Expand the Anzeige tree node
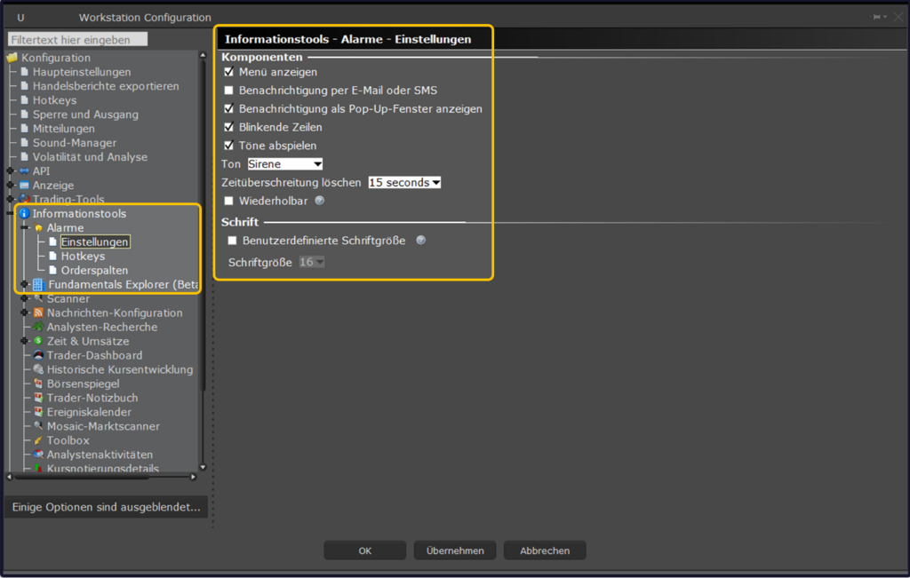This screenshot has height=578, width=910. [11, 186]
